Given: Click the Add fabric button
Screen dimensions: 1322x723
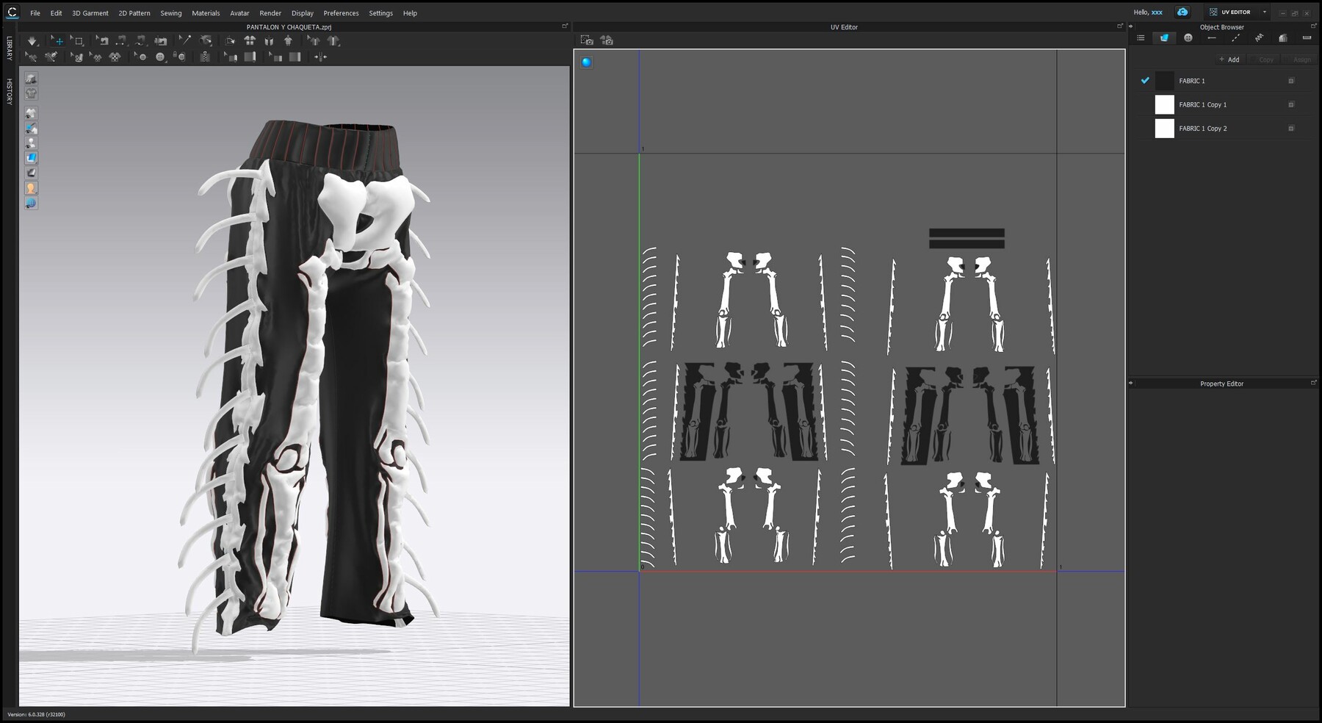Looking at the screenshot, I should tap(1229, 60).
